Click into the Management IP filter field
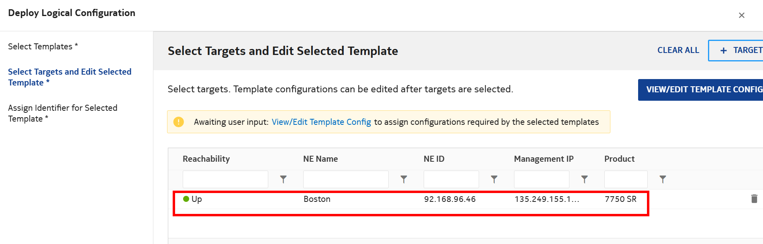 [541, 179]
